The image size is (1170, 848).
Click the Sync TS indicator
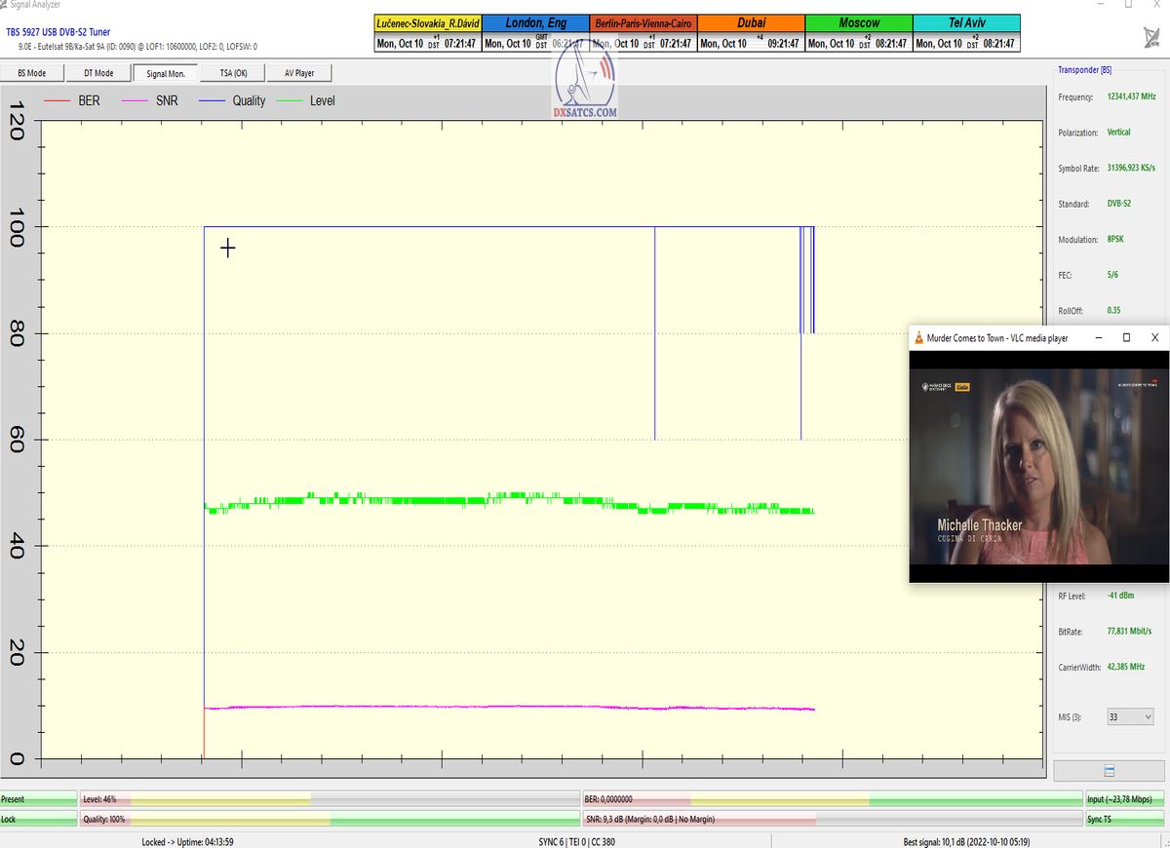pyautogui.click(x=1124, y=820)
